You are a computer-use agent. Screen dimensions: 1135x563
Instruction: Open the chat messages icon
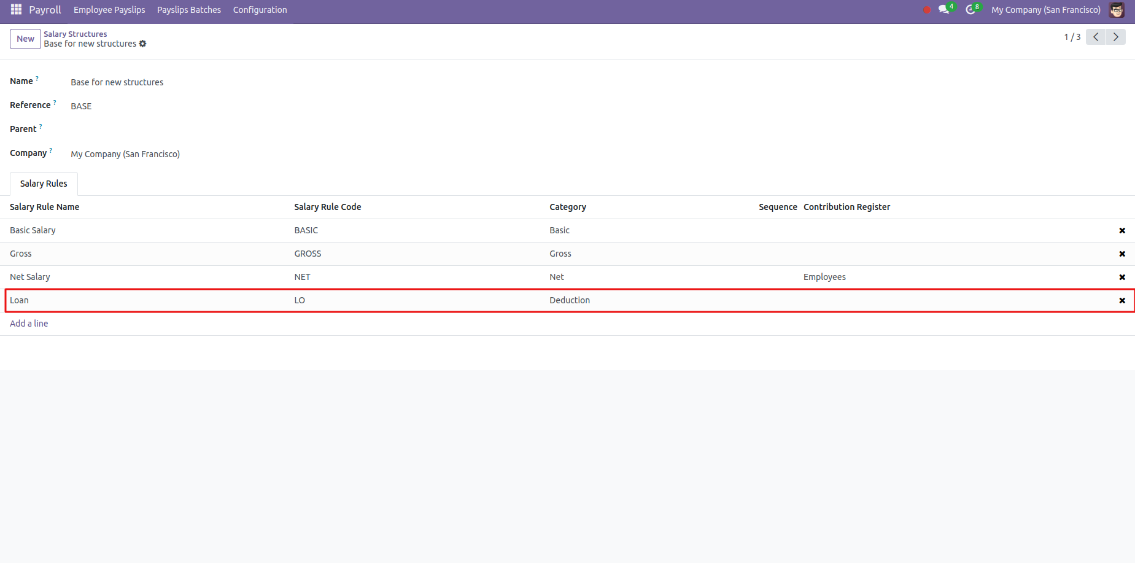(943, 10)
